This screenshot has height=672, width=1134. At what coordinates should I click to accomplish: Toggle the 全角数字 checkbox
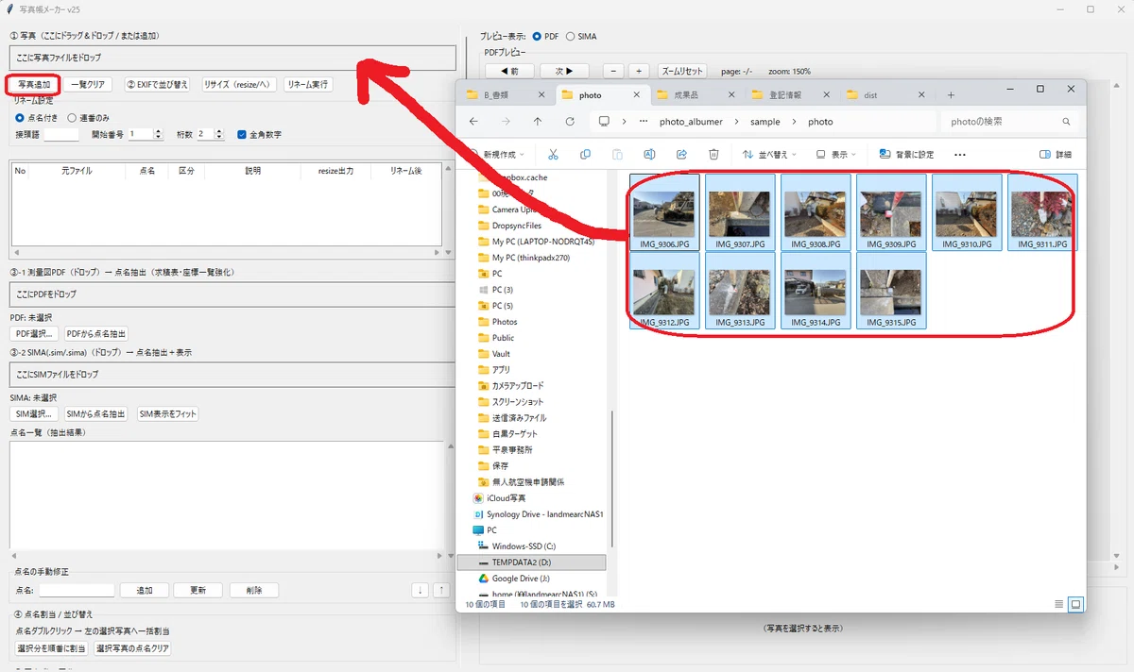(x=242, y=134)
